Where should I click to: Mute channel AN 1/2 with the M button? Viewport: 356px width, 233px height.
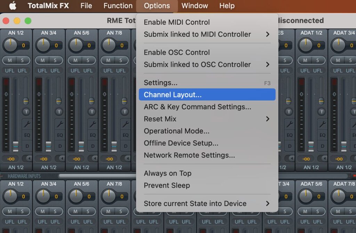(x=10, y=60)
